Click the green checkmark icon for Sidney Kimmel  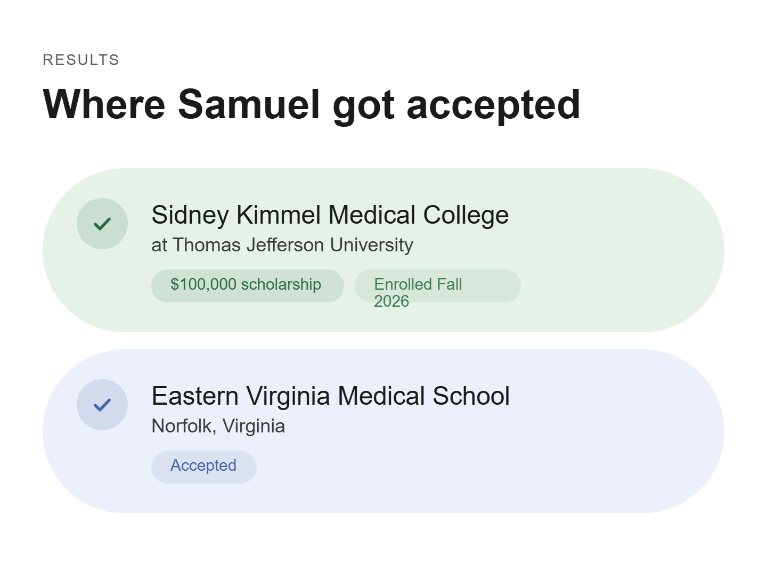[102, 224]
